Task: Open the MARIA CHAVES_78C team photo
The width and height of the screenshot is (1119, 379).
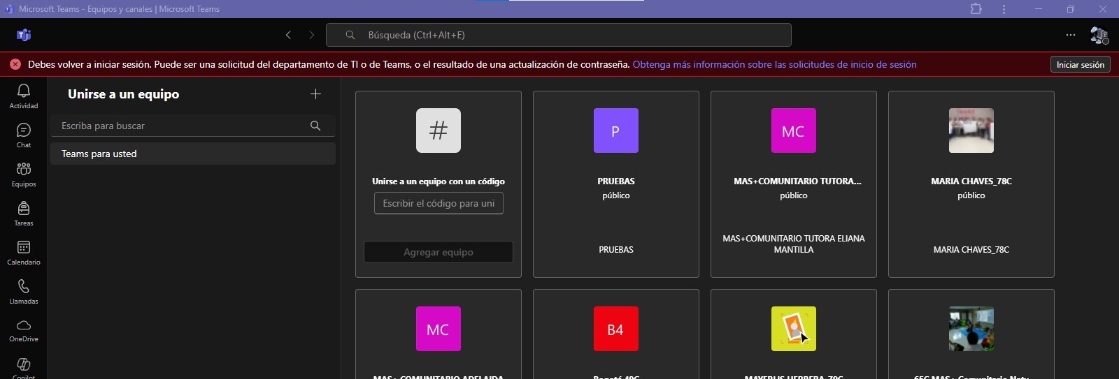Action: pos(971,131)
